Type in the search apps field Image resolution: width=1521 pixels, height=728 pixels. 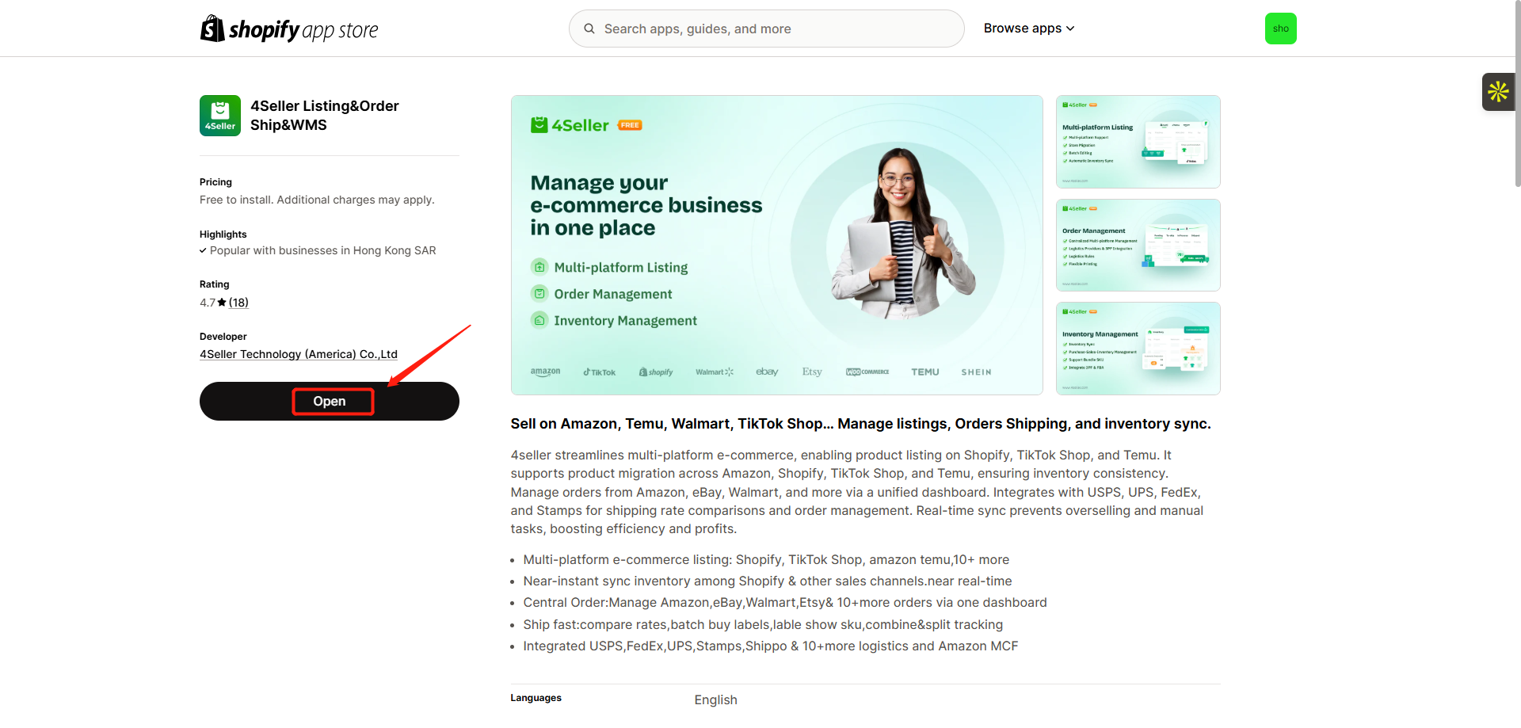click(776, 29)
